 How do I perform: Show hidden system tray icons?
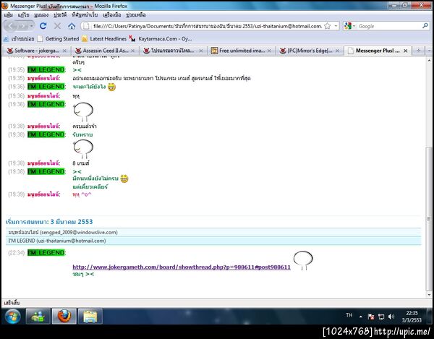point(361,317)
